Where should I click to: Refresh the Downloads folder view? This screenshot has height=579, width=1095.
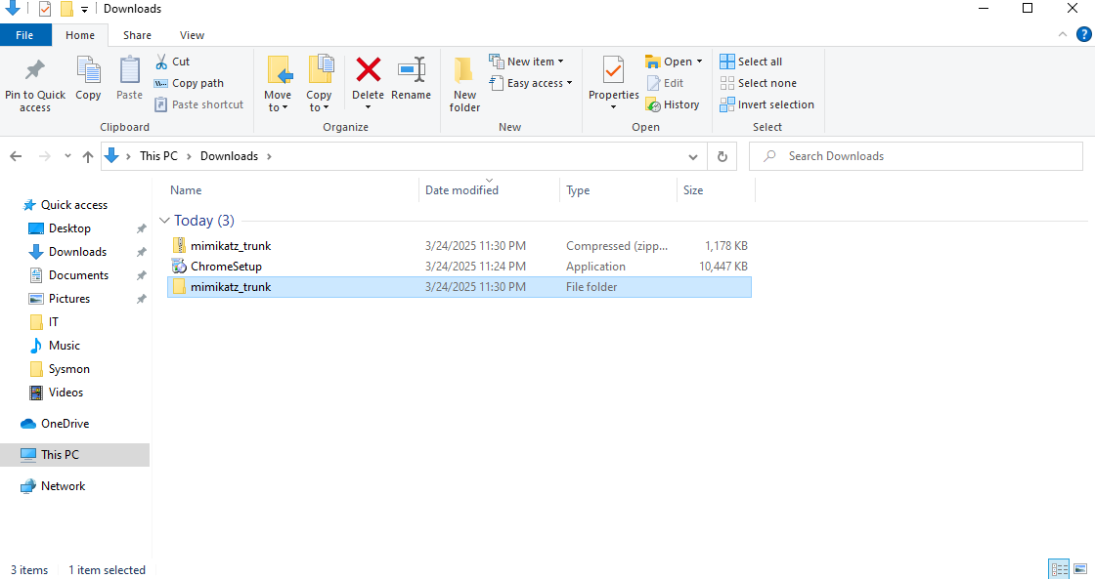[722, 156]
